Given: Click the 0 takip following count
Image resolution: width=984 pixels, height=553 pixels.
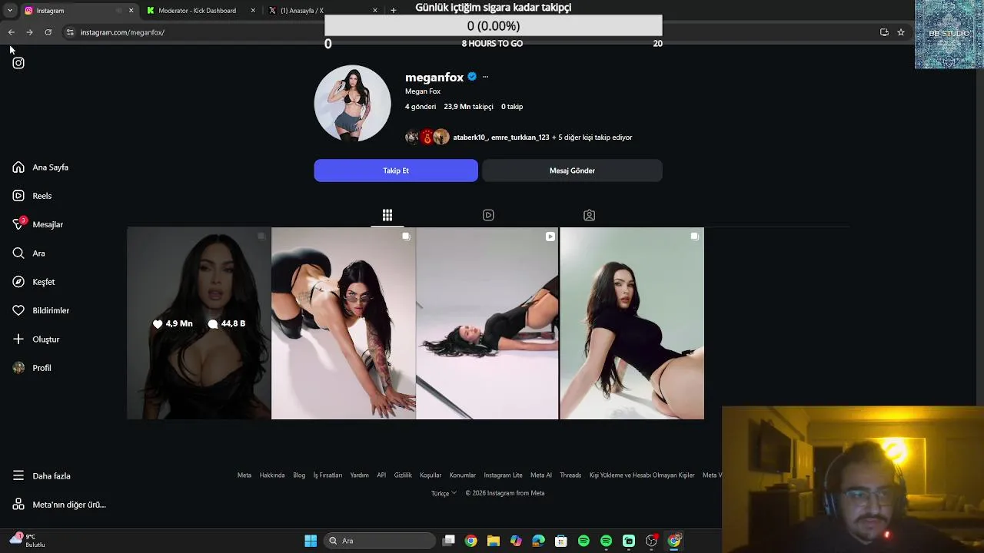Looking at the screenshot, I should [512, 107].
